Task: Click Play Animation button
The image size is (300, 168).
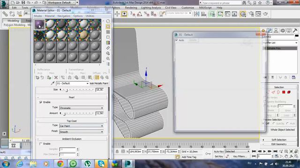Action: [x=264, y=151]
